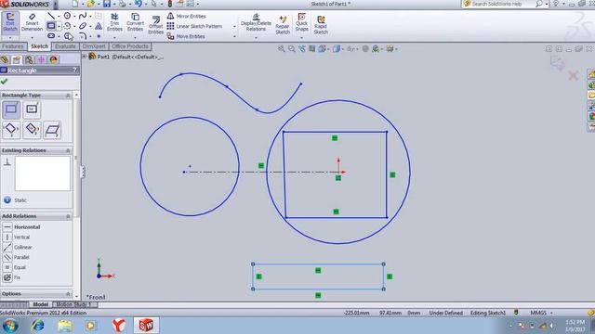Click the Exit Sketch button
Screen dimensions: 595x334
(10, 22)
